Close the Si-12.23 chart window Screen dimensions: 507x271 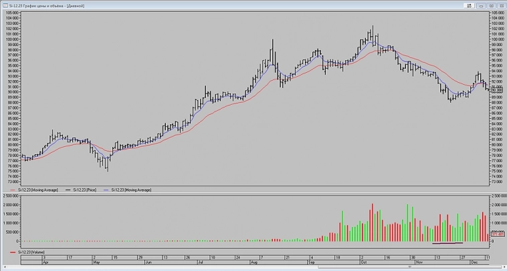click(501, 5)
